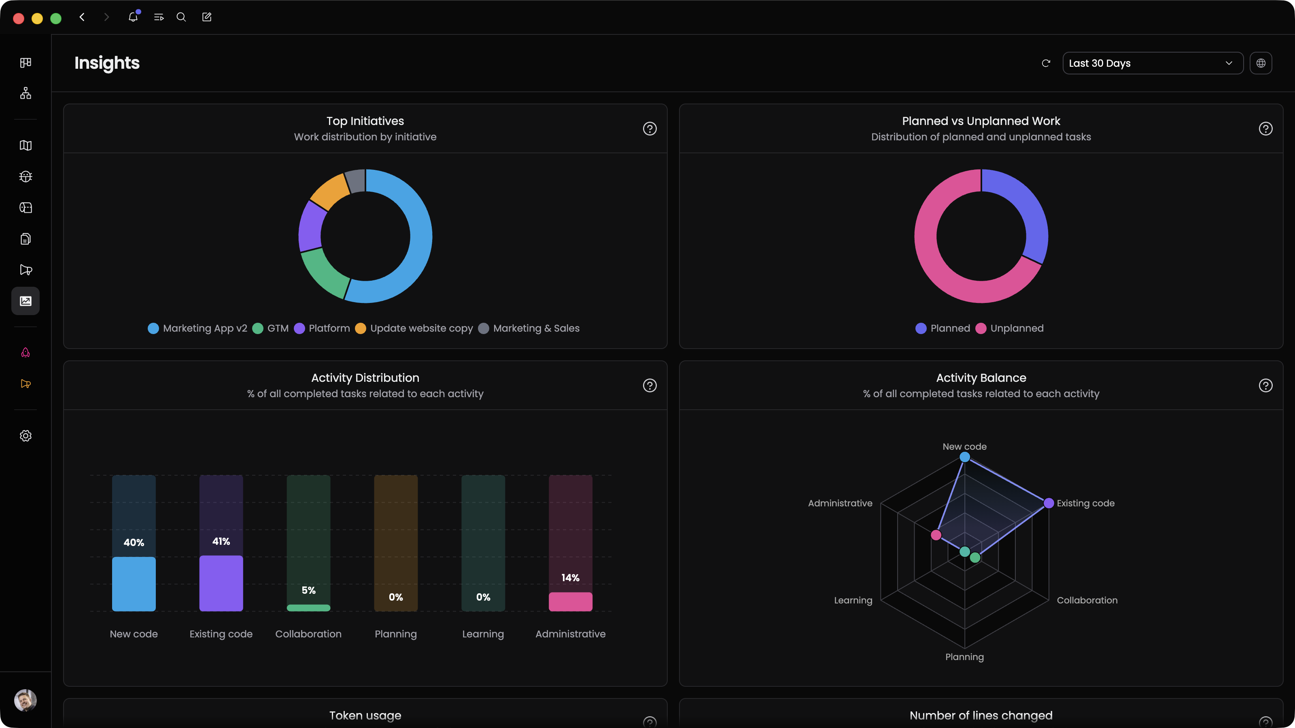The width and height of the screenshot is (1295, 728).
Task: Open the board view in sidebar
Action: pyautogui.click(x=25, y=62)
